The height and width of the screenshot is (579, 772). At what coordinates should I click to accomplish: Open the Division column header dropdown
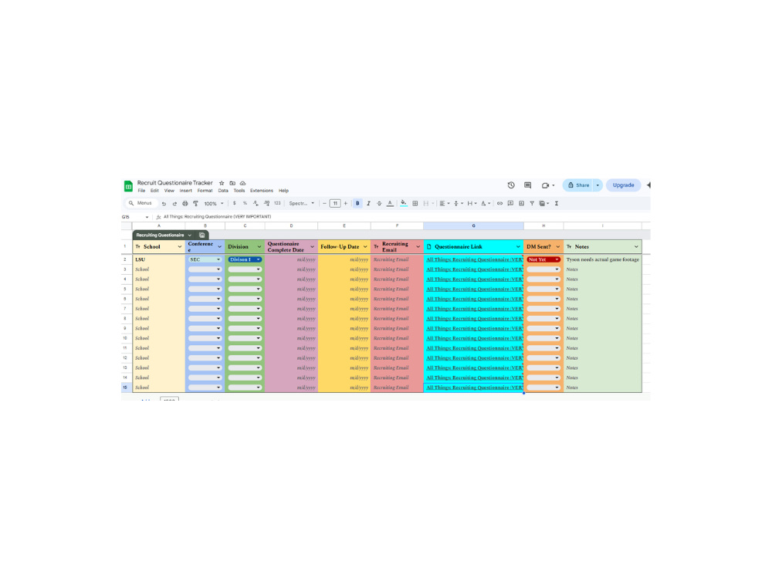click(x=259, y=247)
